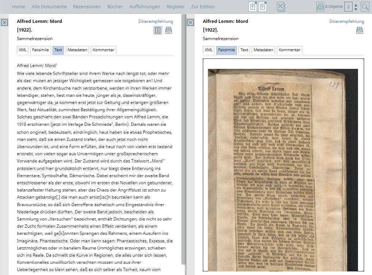This screenshot has height=275, width=372.
Task: Click Zitierempfehlung link in right panel
Action: [347, 22]
